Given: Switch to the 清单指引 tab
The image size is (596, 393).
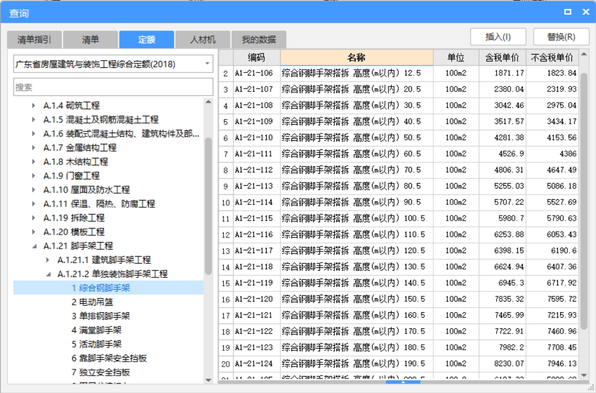Looking at the screenshot, I should coord(34,39).
